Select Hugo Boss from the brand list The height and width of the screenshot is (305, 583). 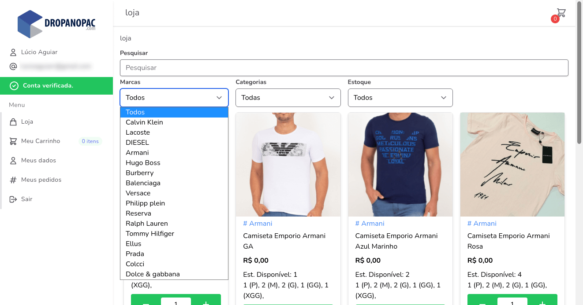point(174,163)
